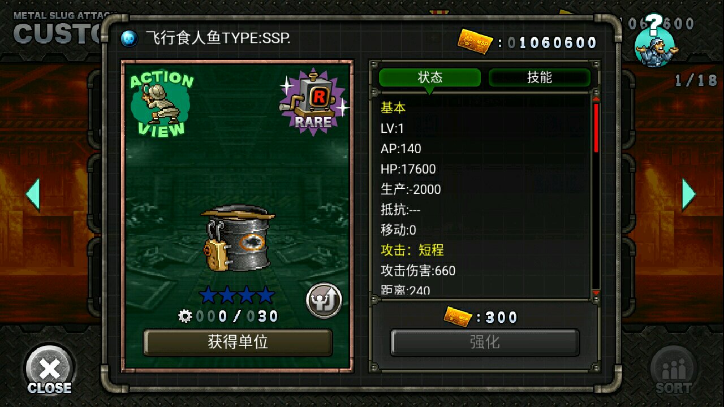
Task: Click the red scrollbar thumb in stats
Action: [596, 128]
